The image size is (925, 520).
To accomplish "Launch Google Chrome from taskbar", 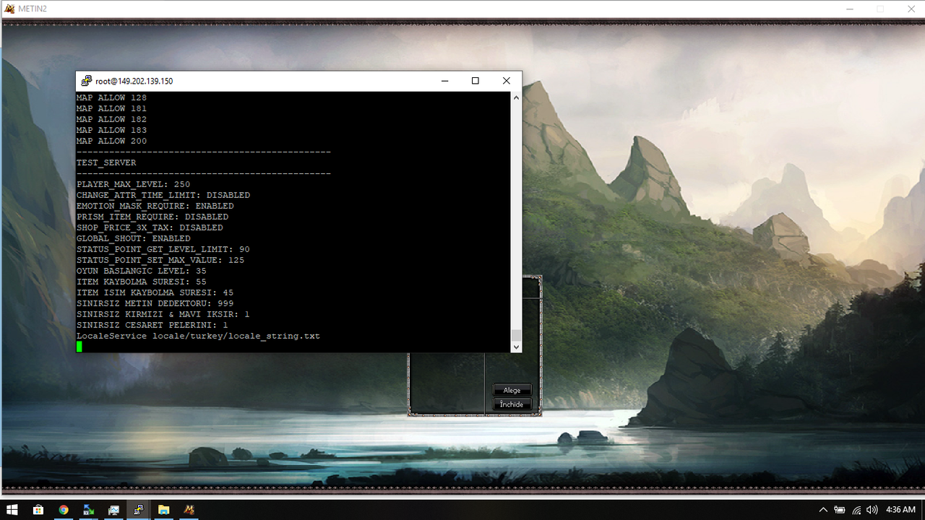I will (64, 509).
